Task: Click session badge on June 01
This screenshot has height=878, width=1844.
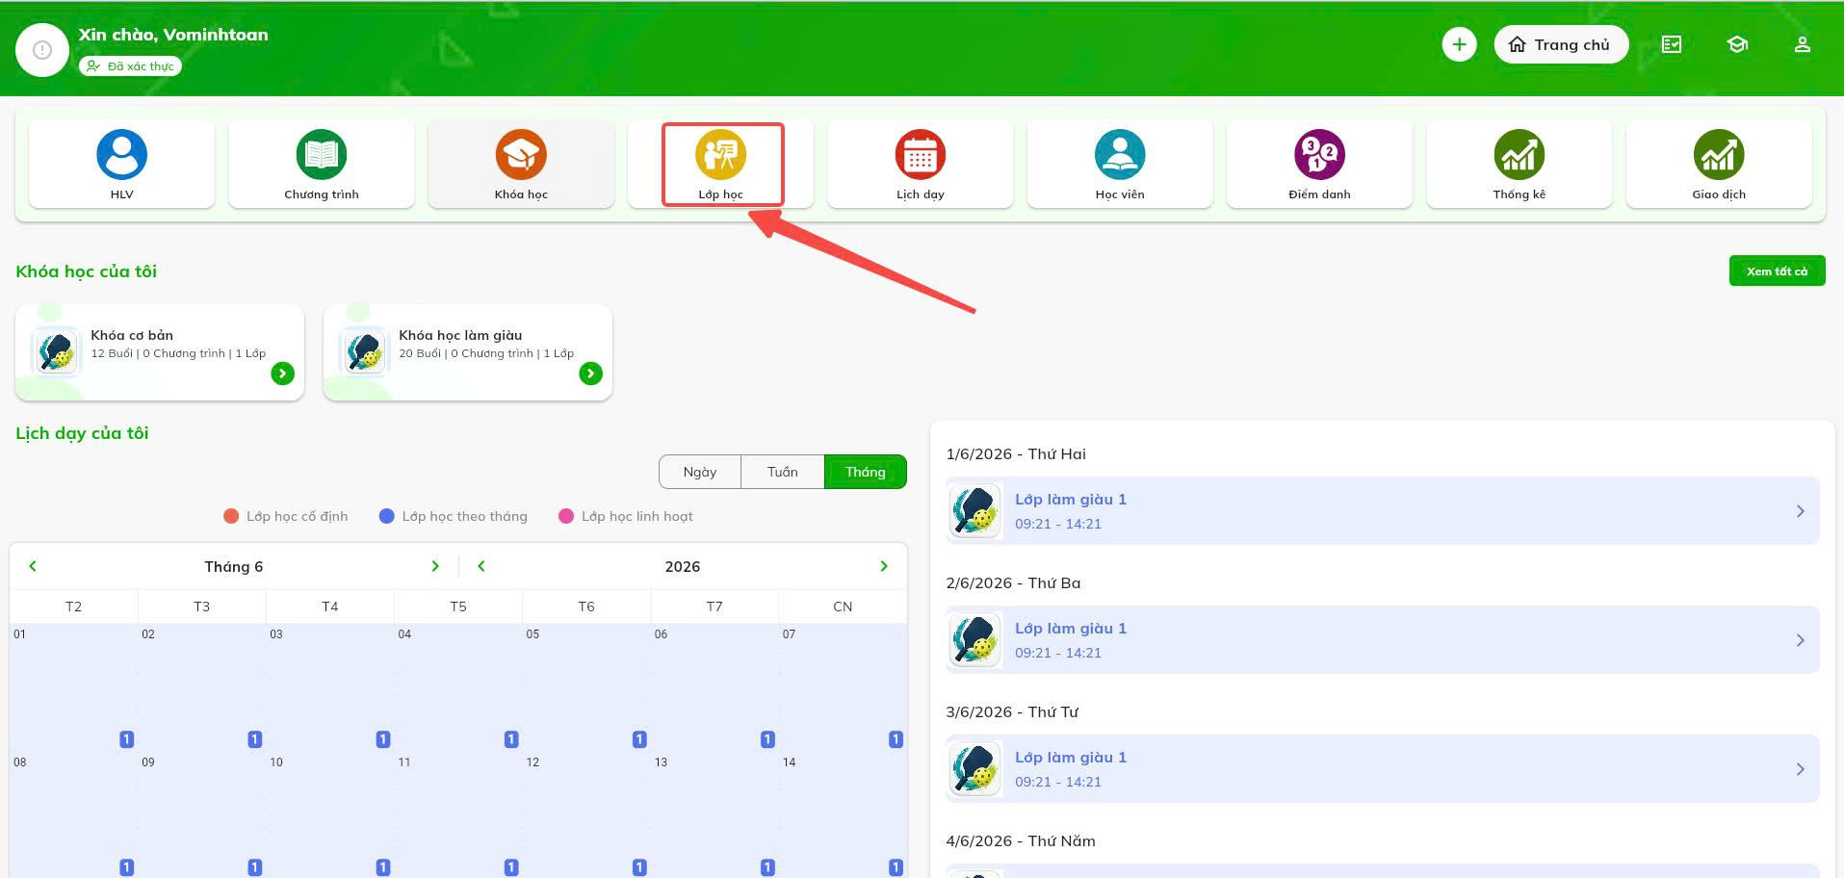Action: (x=126, y=739)
